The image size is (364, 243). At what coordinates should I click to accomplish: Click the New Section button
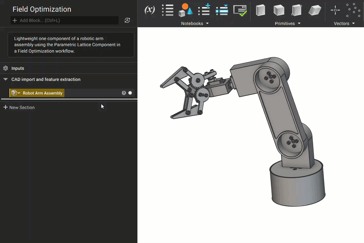19,107
